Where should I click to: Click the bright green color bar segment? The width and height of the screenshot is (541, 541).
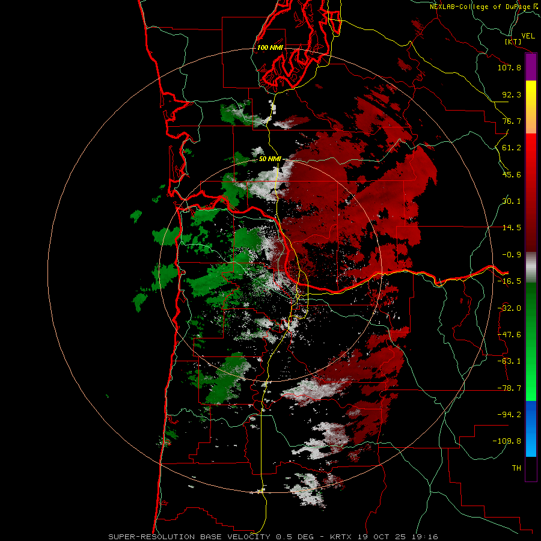531,341
